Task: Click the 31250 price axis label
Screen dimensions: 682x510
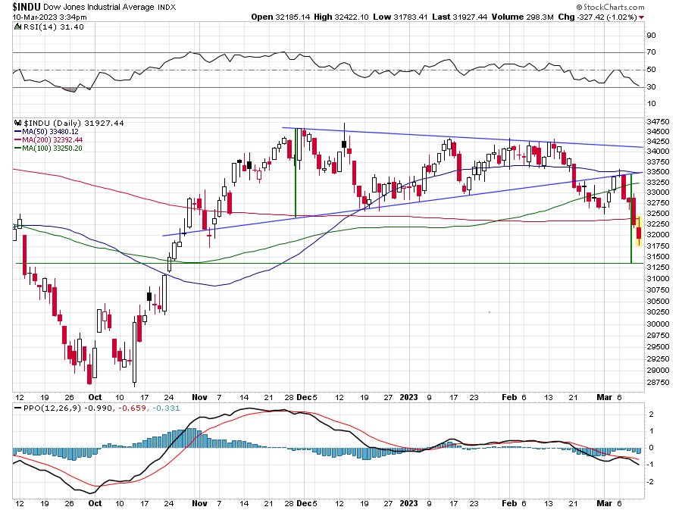Action: (x=658, y=267)
